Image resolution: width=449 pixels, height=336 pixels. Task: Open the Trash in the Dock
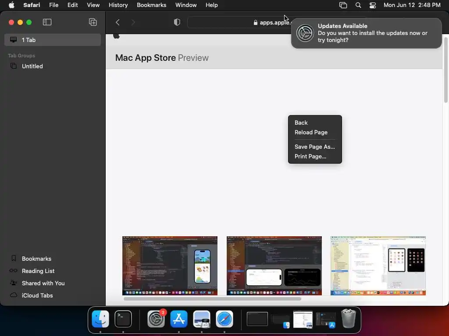[x=349, y=319]
